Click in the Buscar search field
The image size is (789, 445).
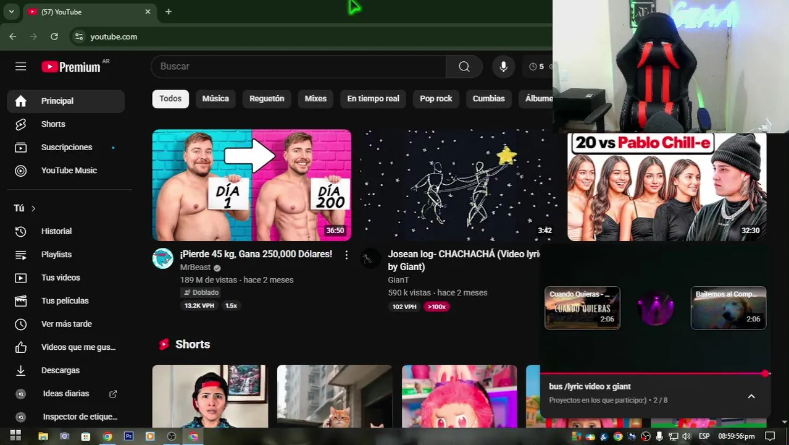click(x=299, y=66)
